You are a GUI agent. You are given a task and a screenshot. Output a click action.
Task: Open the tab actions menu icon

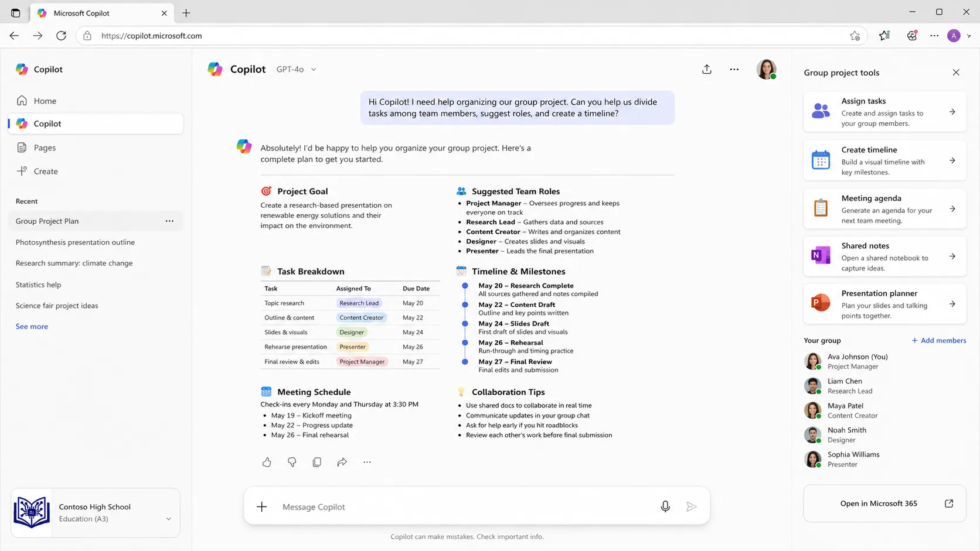pos(16,13)
